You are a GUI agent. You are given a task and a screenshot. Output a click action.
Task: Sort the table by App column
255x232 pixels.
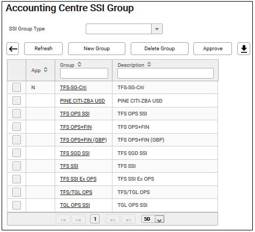(46, 70)
